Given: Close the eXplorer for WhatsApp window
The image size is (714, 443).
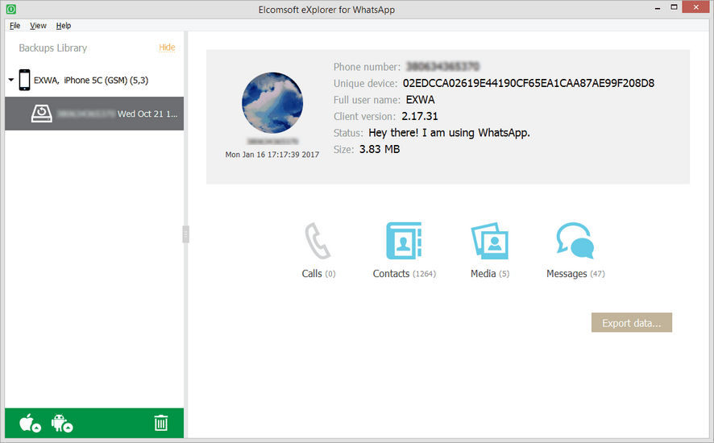Looking at the screenshot, I should click(x=696, y=6).
